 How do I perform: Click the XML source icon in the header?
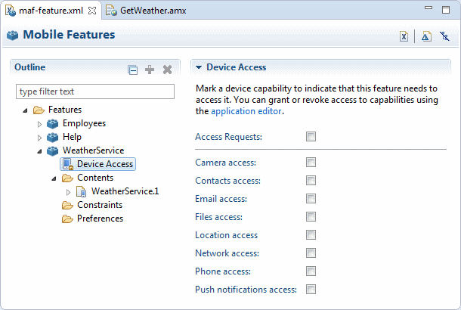tap(404, 36)
